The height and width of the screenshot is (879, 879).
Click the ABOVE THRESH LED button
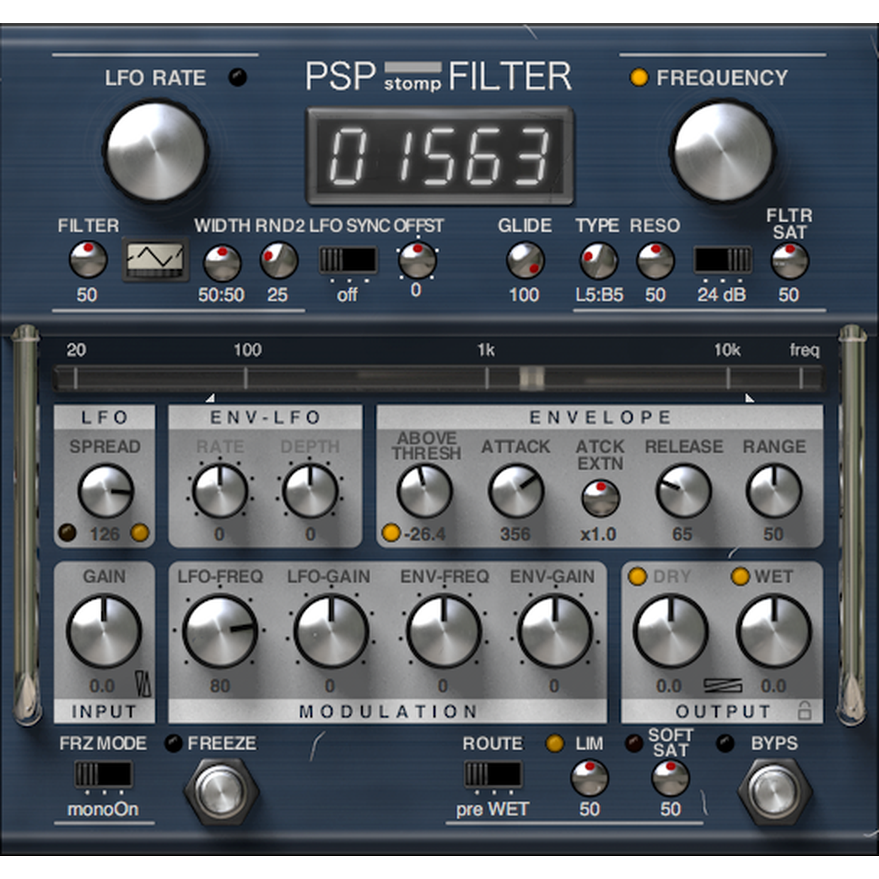coord(391,533)
